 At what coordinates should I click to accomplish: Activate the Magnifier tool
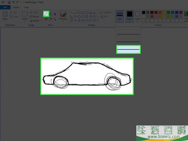point(55,19)
